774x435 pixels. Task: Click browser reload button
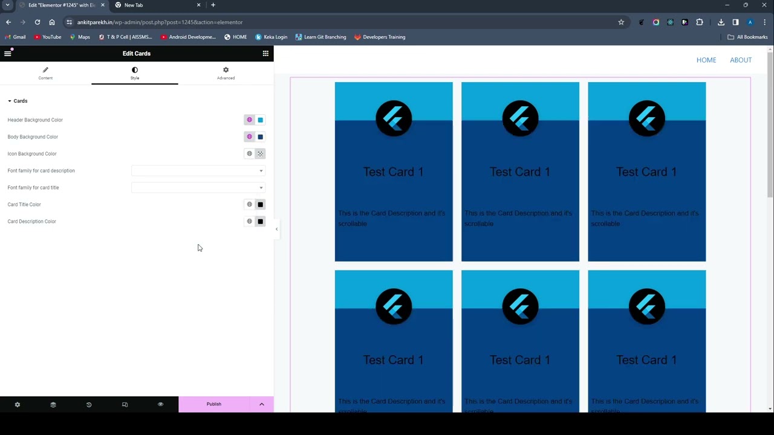coord(37,22)
